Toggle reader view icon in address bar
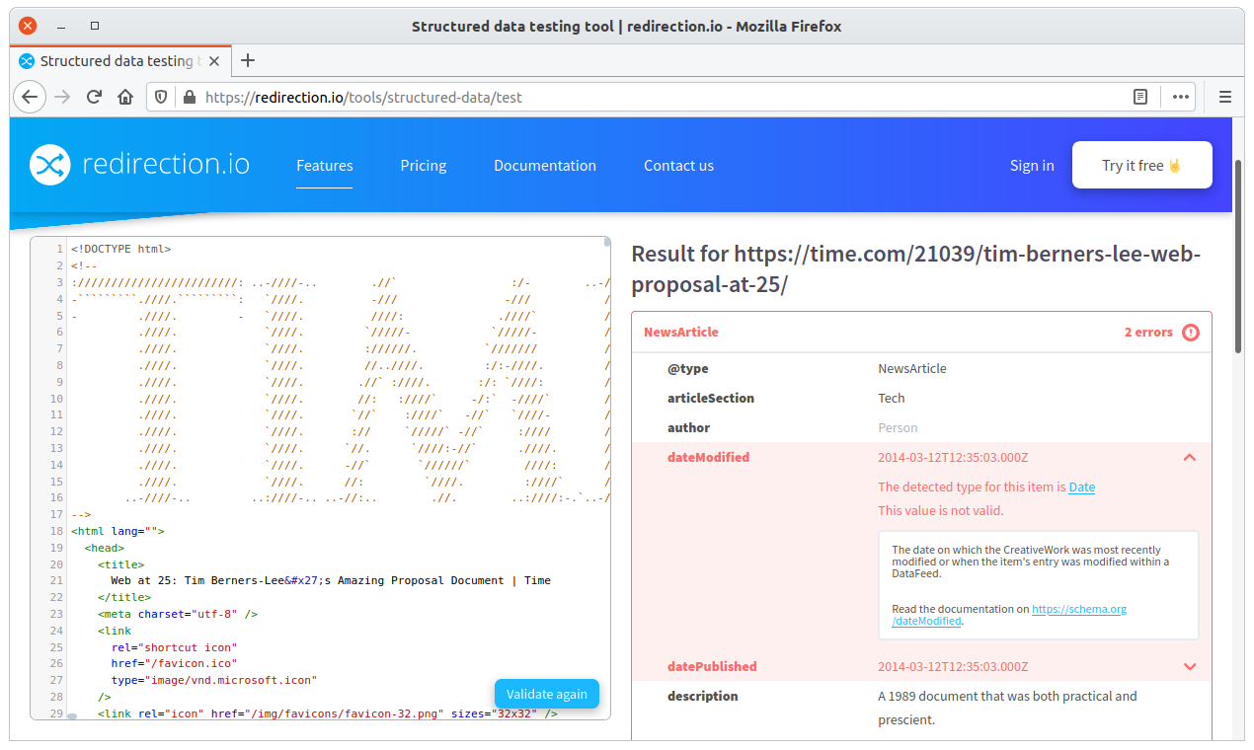Screen dimensions: 1254x750 [1140, 97]
